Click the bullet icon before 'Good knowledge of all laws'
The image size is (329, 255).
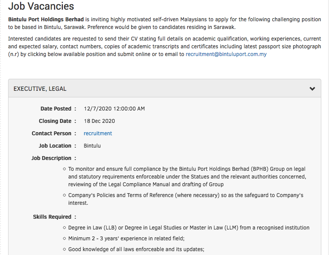tap(64, 250)
